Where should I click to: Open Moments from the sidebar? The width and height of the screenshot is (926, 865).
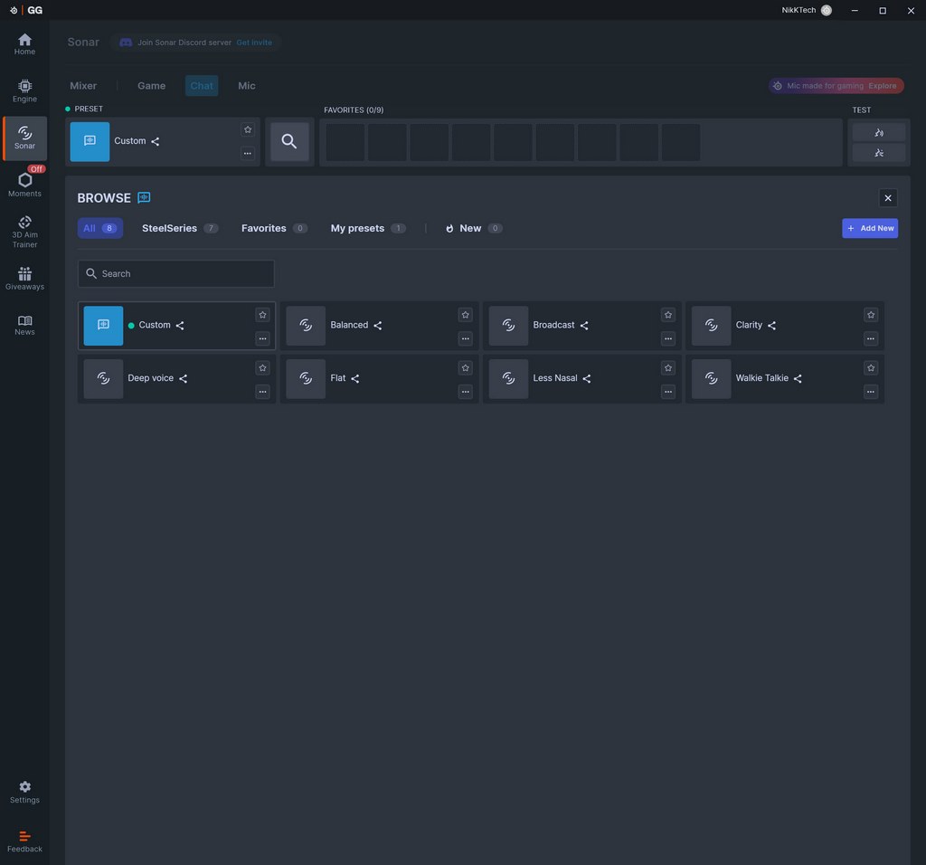pos(24,185)
